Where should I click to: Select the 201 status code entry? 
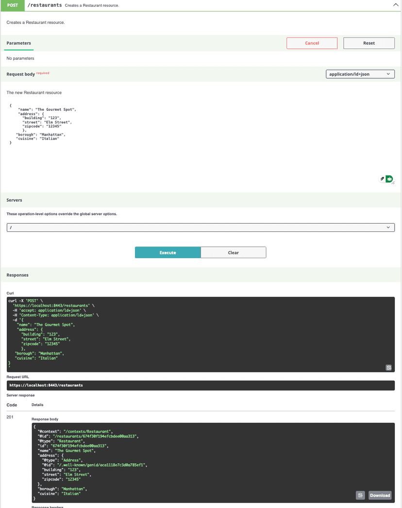tap(9, 417)
